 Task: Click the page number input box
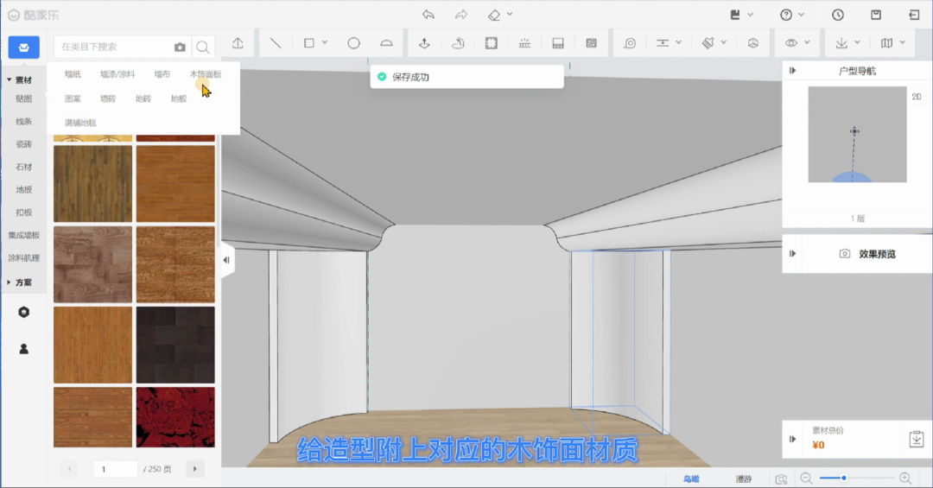(116, 469)
